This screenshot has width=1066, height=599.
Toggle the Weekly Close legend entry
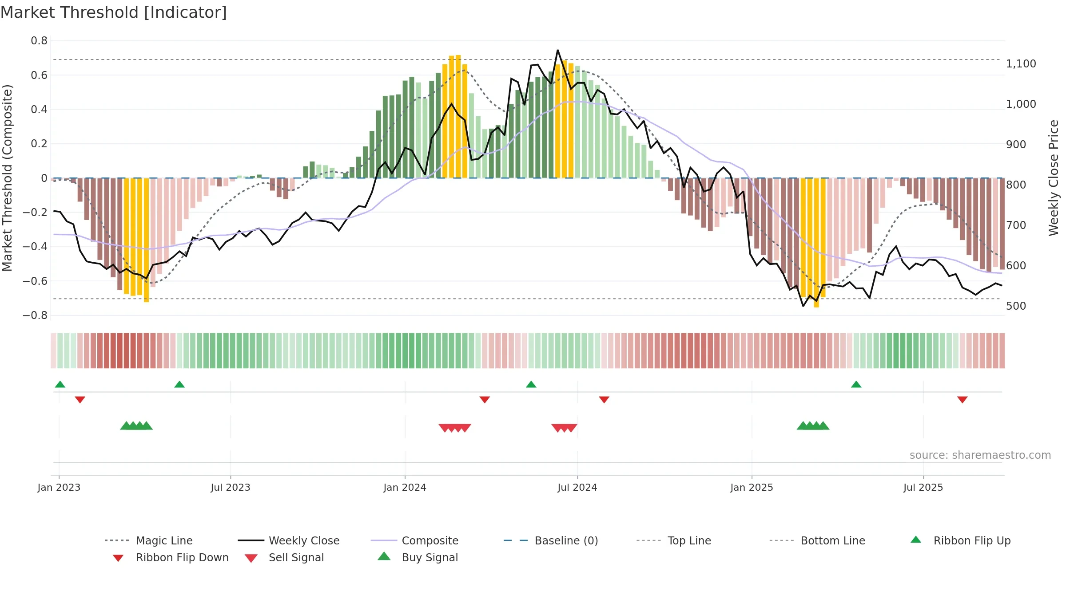pos(289,540)
